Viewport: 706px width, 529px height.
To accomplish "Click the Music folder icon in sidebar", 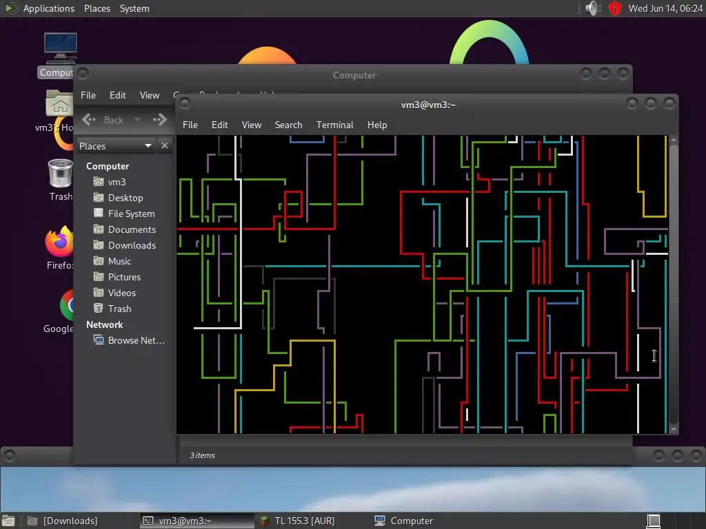I will [98, 261].
